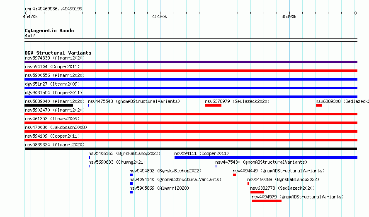Open variant label nsv6378979 (Sedlazeck2020)
This screenshot has height=217, width=369.
237,101
